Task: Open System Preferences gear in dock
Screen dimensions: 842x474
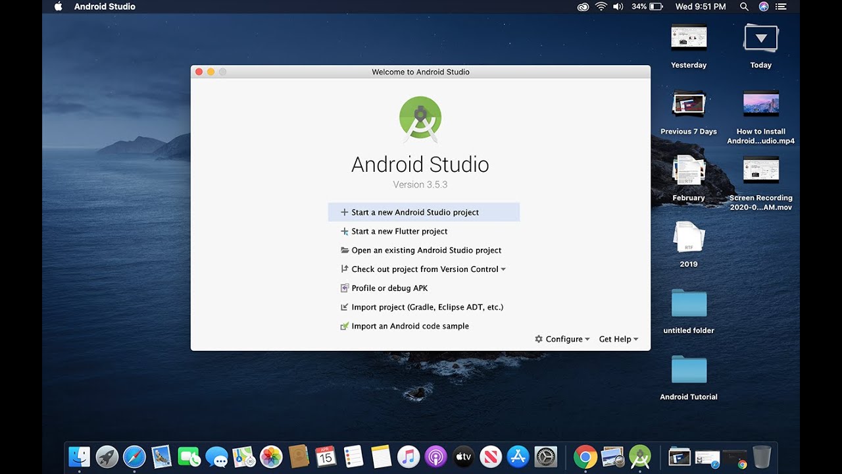Action: click(x=546, y=456)
